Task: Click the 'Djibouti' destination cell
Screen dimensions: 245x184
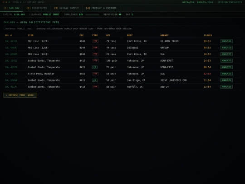Action: 132,48
